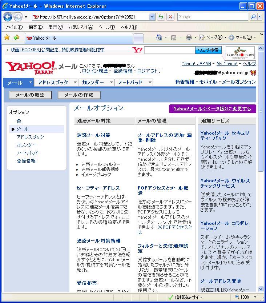Click the メールの作成 button
Viewport: 266px width, 303px height.
(79, 95)
